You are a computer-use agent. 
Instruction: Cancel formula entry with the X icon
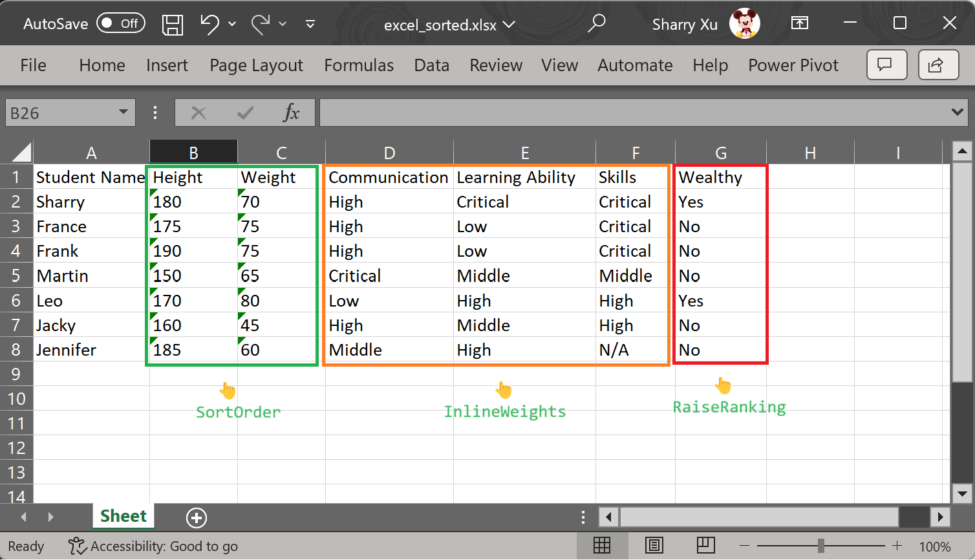click(x=198, y=113)
